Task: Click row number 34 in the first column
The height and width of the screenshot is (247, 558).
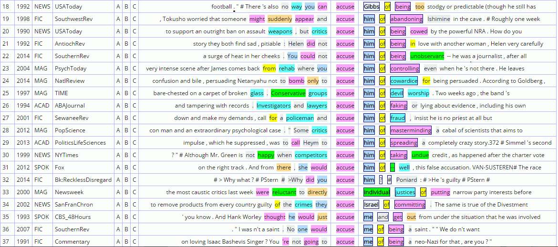Action: pyautogui.click(x=6, y=205)
